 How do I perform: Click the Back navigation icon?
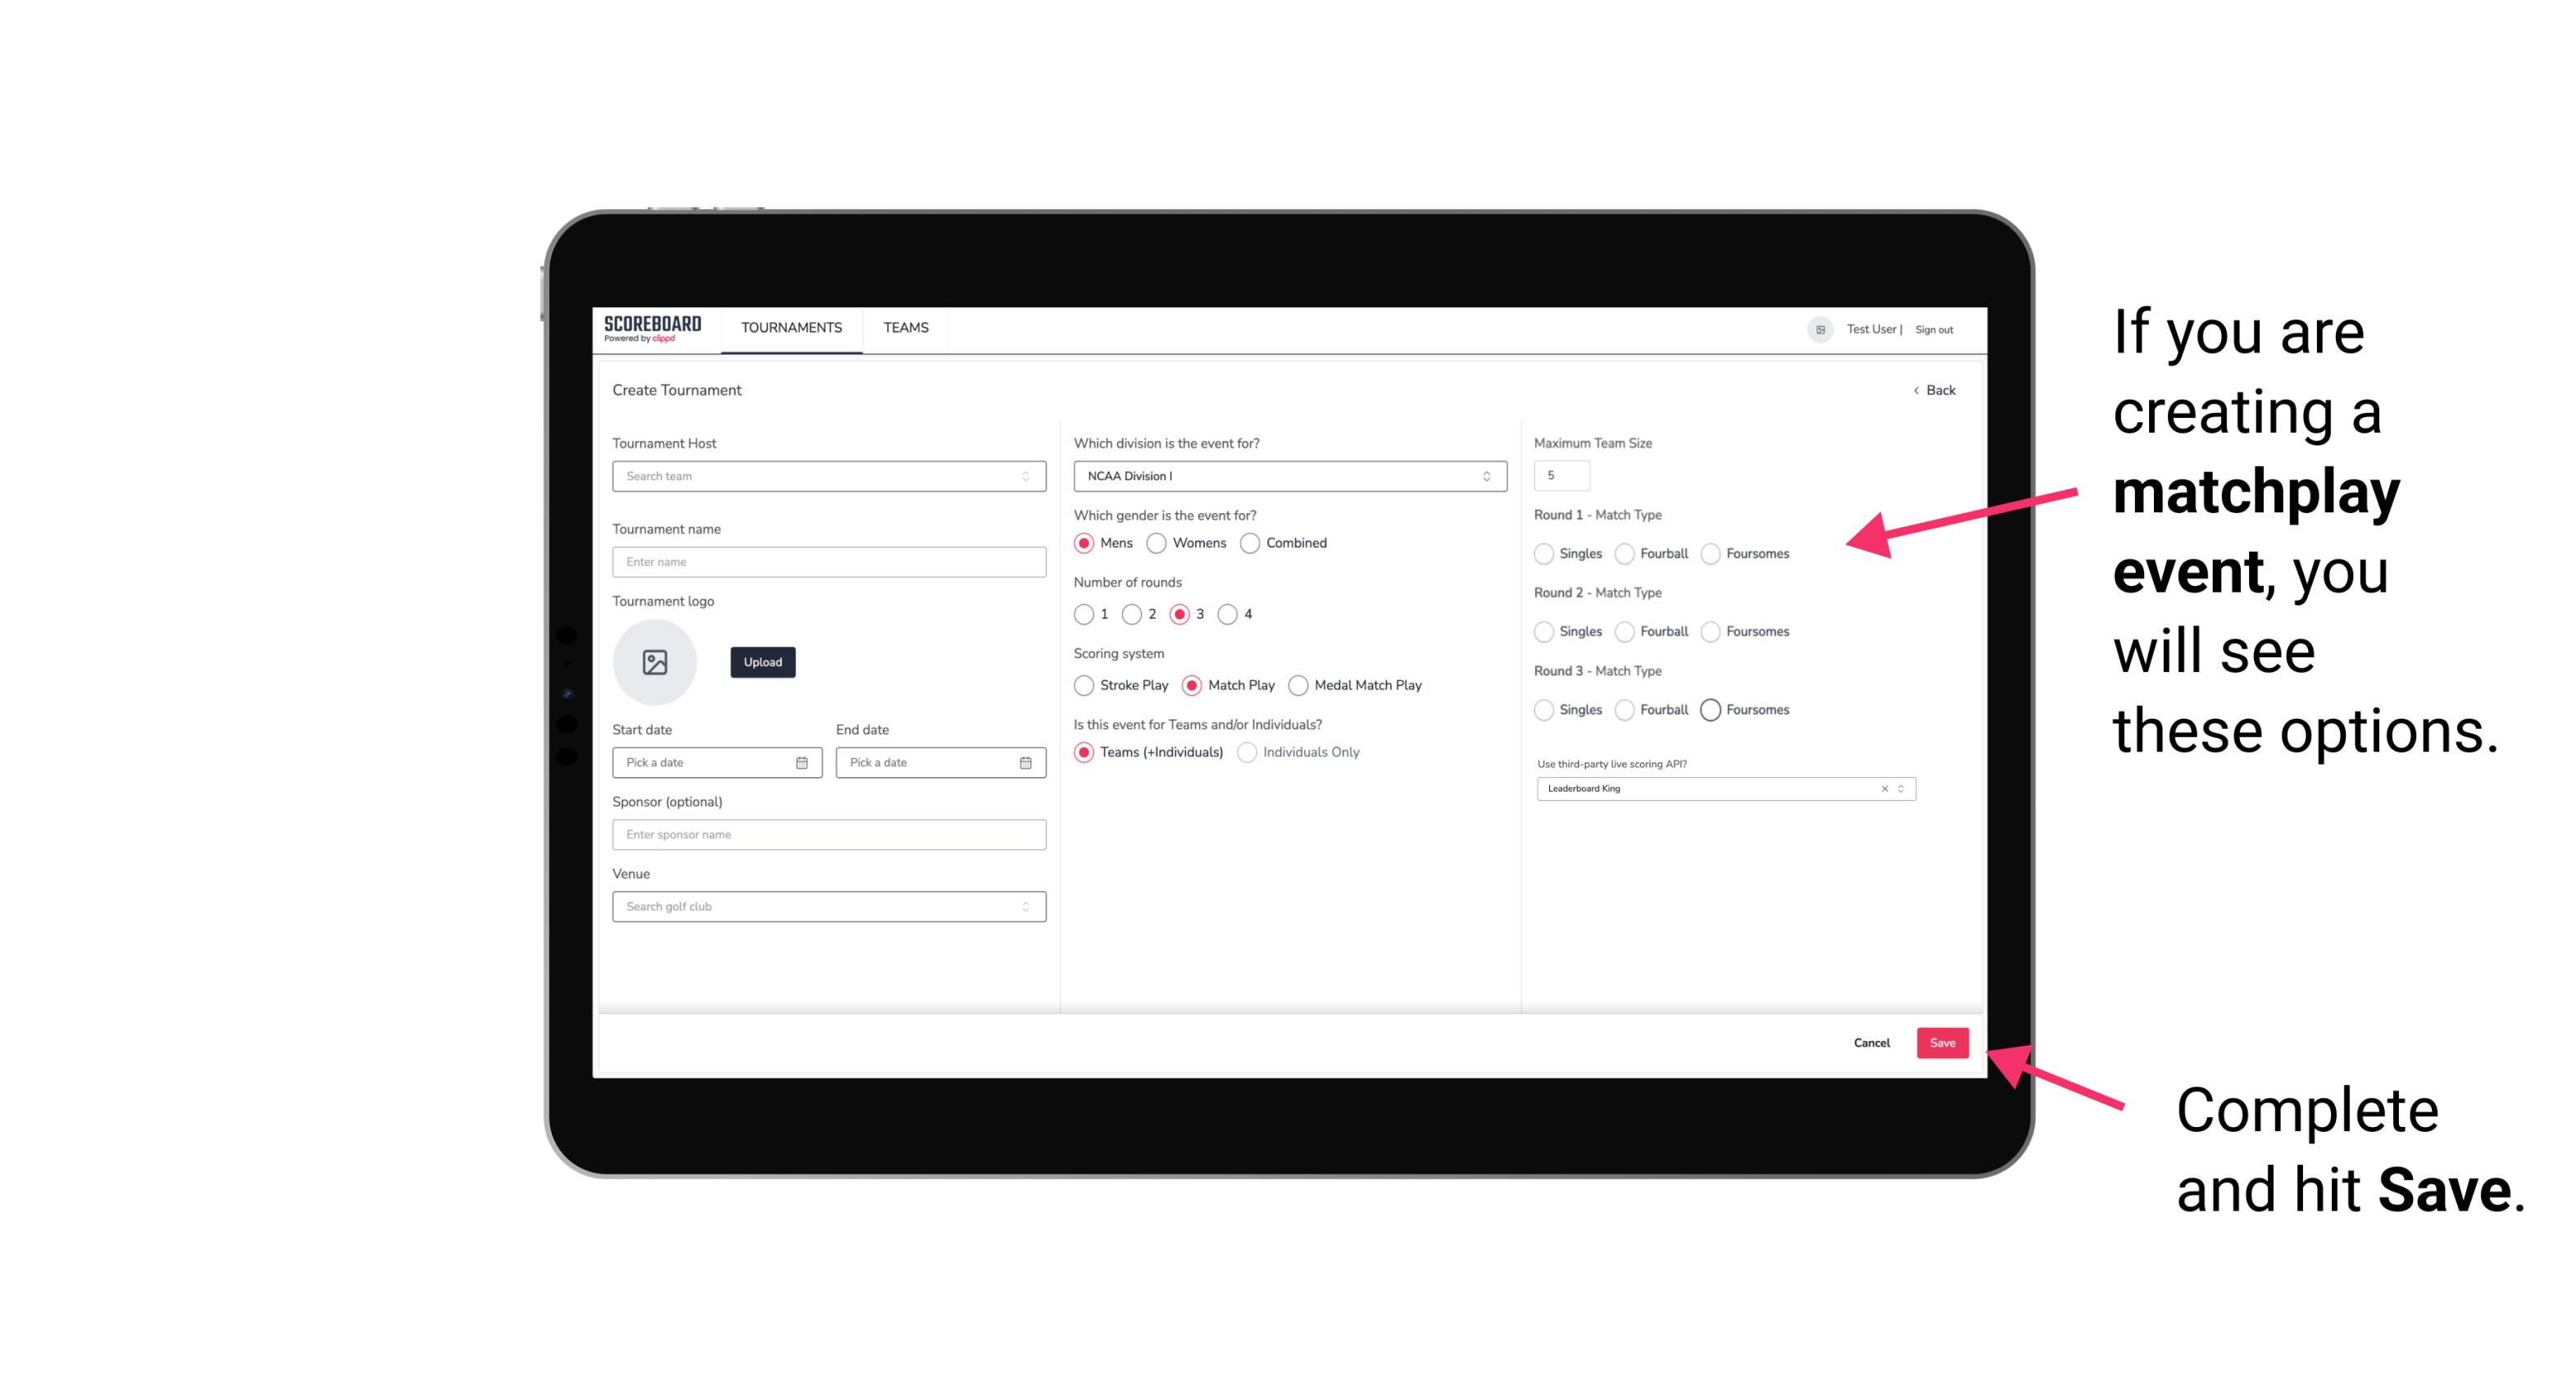[x=1915, y=391]
